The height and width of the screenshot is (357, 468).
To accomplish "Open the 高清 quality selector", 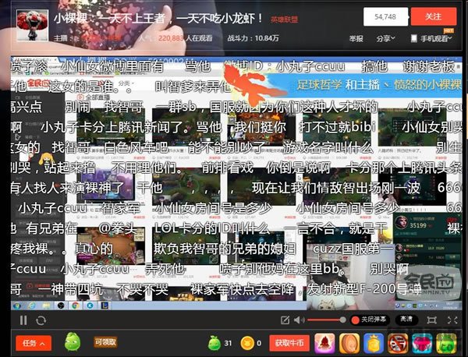I will (406, 320).
